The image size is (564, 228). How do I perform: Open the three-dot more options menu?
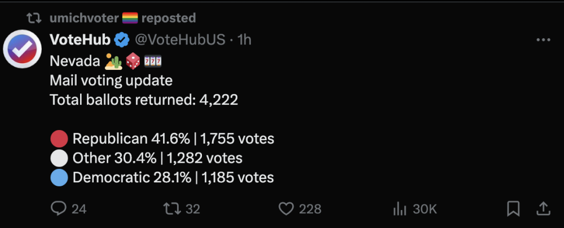point(543,40)
